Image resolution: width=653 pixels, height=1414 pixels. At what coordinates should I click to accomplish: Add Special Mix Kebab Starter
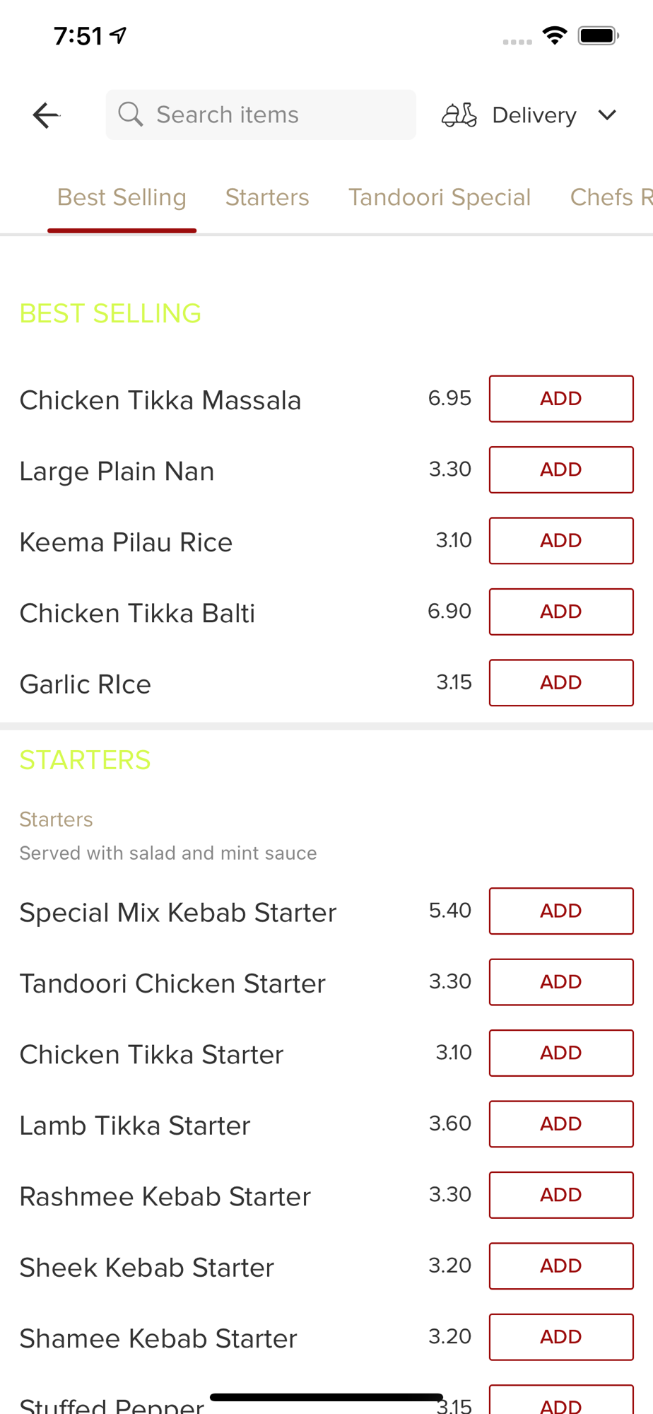click(x=561, y=911)
